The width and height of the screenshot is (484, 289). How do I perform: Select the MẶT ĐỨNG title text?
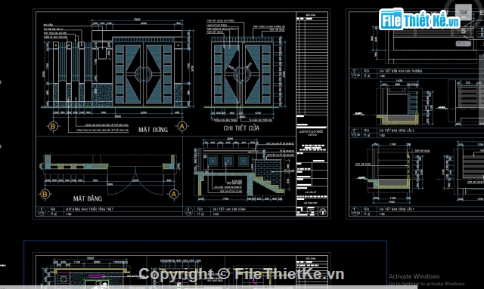153,130
